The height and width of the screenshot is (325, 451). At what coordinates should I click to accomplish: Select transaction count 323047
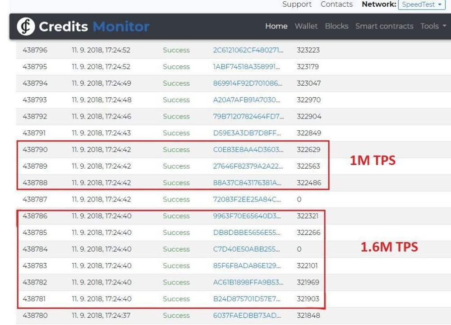click(x=308, y=83)
